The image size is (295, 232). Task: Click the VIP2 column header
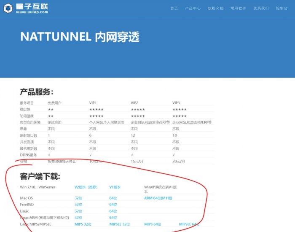point(134,103)
